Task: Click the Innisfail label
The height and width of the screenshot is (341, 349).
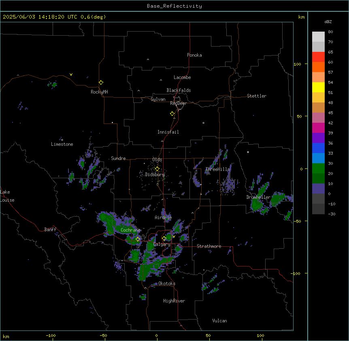Action: pyautogui.click(x=168, y=132)
